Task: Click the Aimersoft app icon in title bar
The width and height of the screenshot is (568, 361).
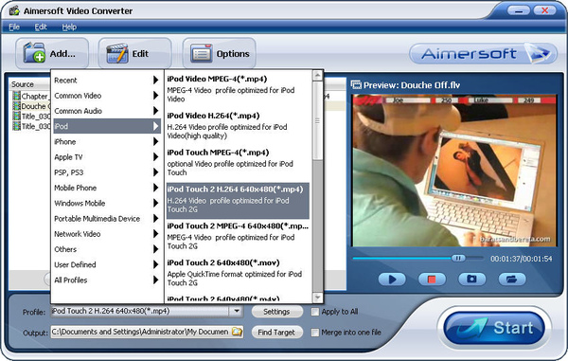Action: coord(14,10)
